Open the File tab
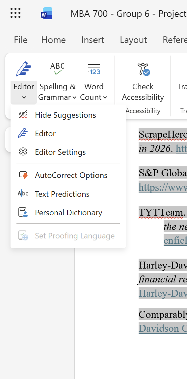 (20, 40)
